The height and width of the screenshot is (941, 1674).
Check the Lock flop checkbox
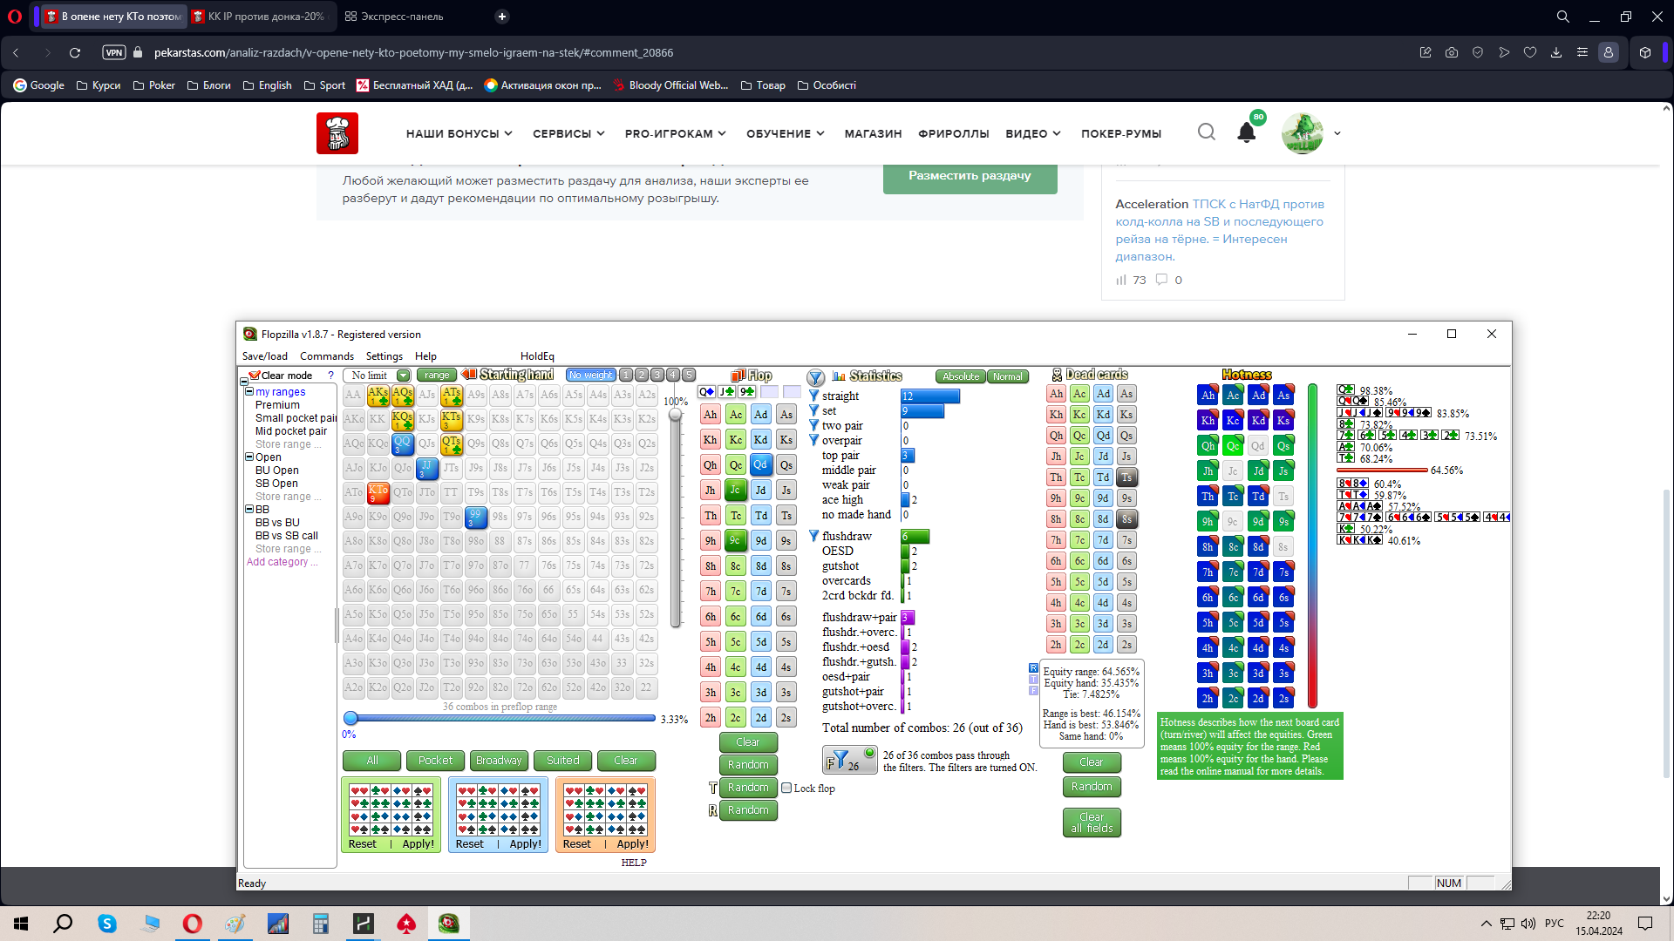click(x=786, y=788)
